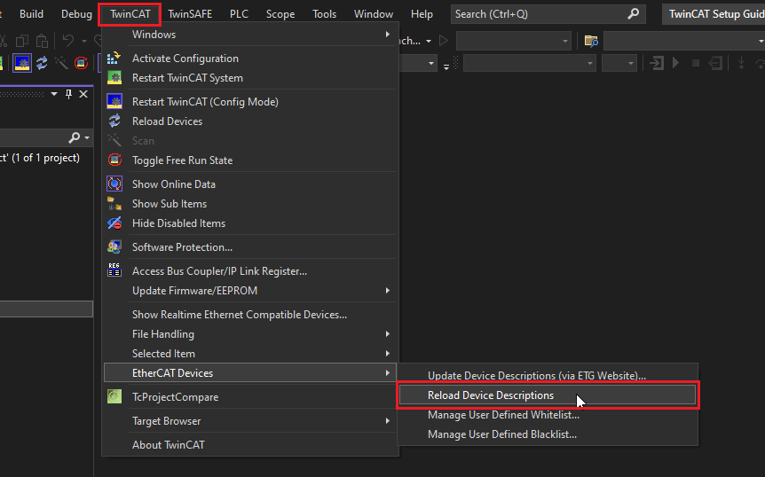
Task: Click blue Restart TwinCAT Config Mode menu icon
Action: pyautogui.click(x=114, y=101)
